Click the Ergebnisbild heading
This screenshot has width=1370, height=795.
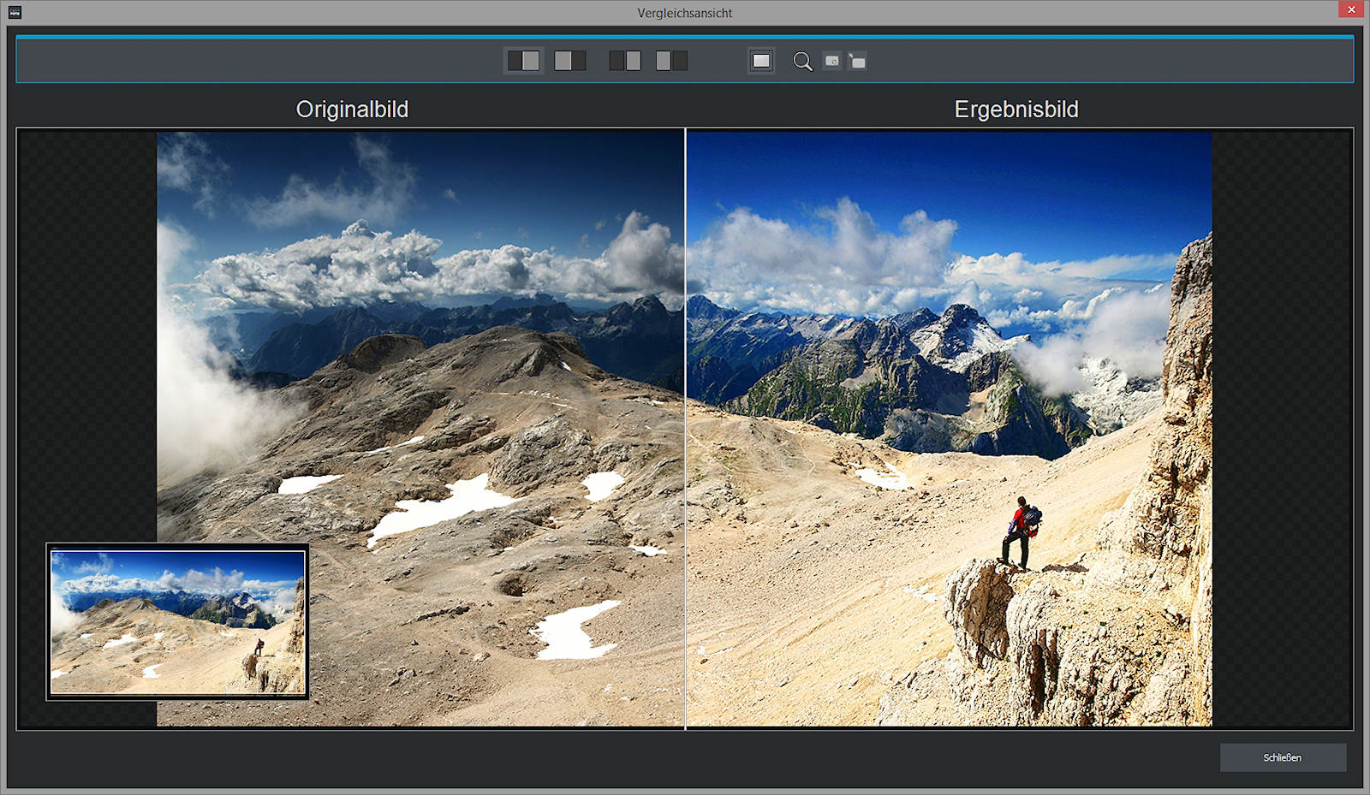point(1016,110)
